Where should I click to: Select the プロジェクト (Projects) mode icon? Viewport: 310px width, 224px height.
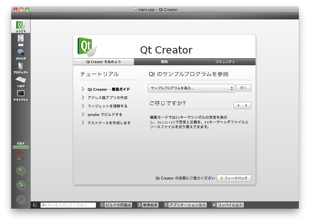(21, 67)
